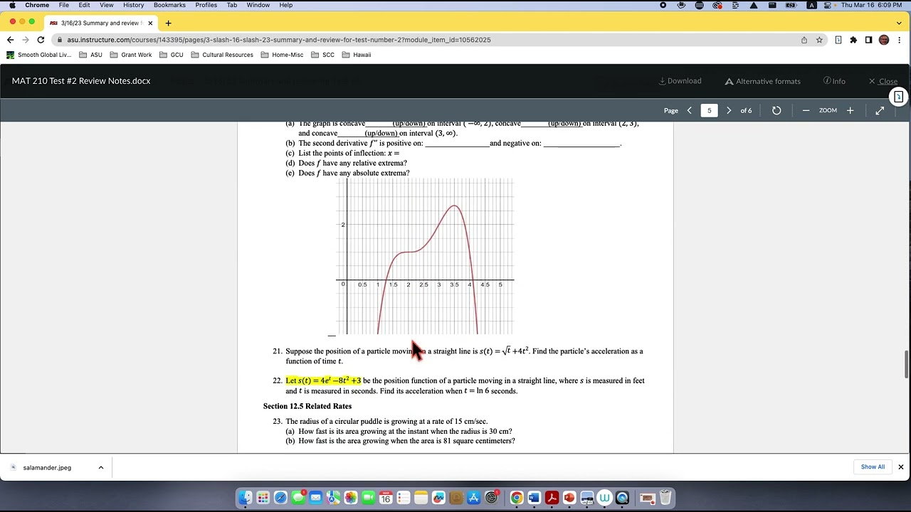Go to next page of the document
The image size is (911, 512).
[x=729, y=110]
